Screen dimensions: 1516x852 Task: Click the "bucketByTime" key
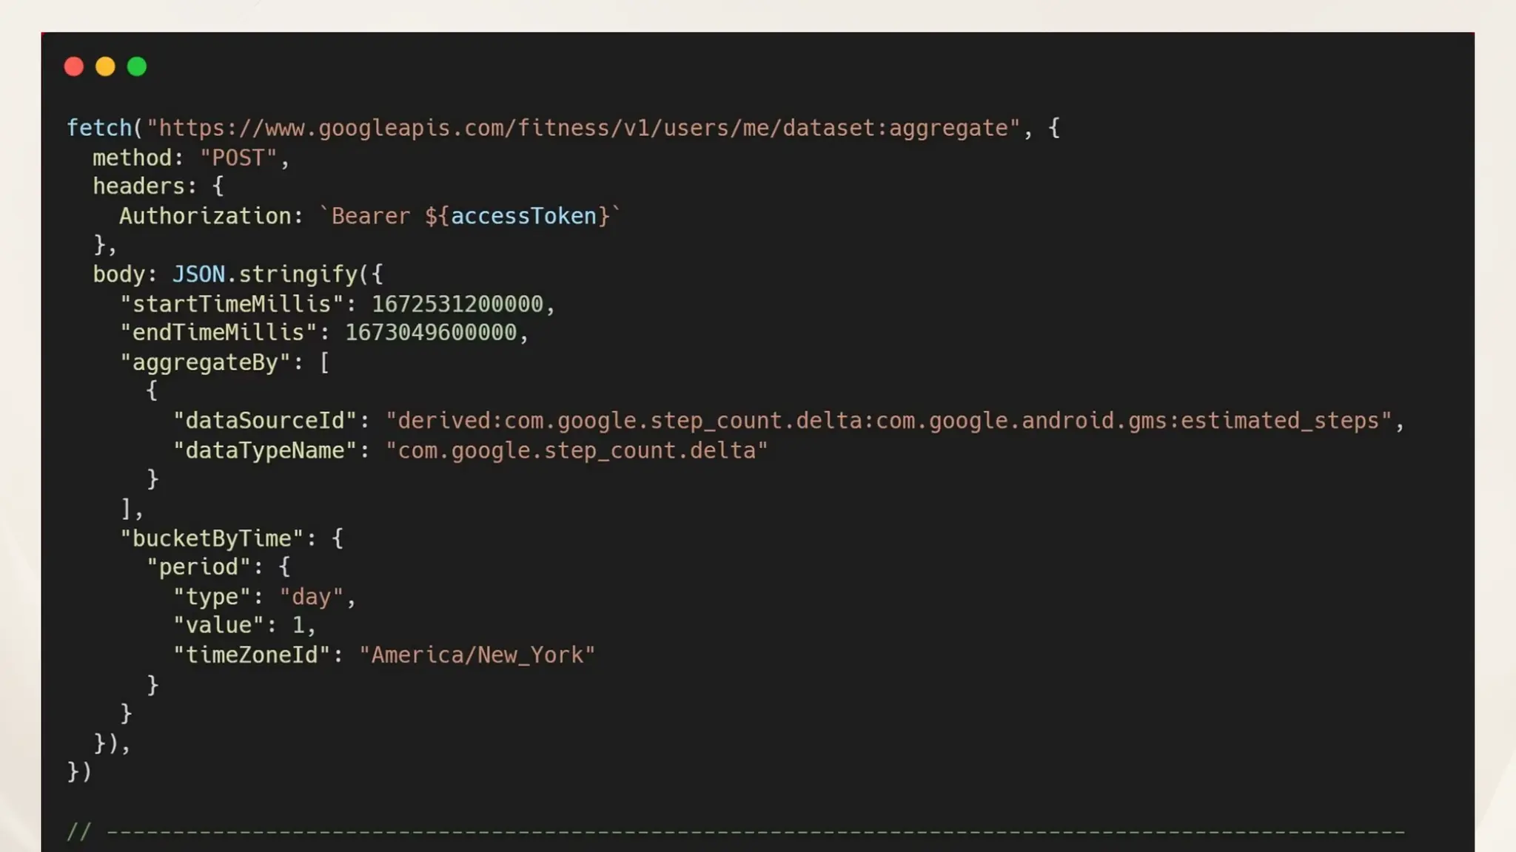212,538
